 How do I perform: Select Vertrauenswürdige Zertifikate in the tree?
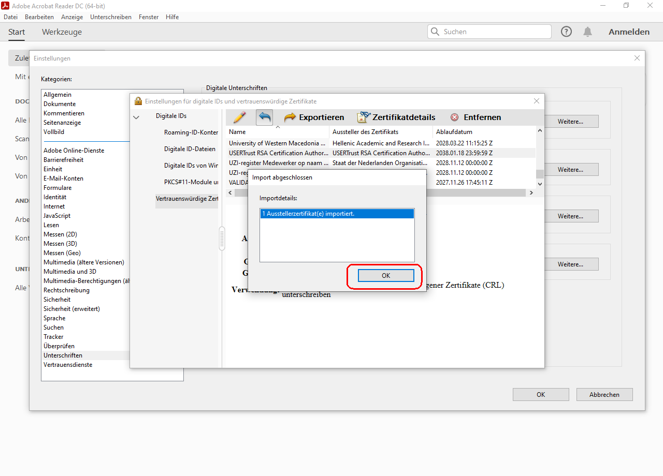(186, 199)
